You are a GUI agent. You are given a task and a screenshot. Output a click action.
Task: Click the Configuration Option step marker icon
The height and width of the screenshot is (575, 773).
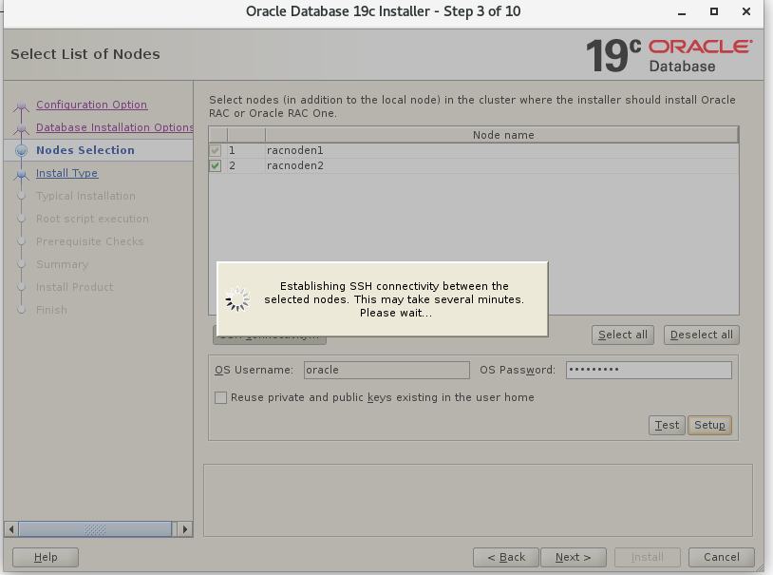pos(21,106)
